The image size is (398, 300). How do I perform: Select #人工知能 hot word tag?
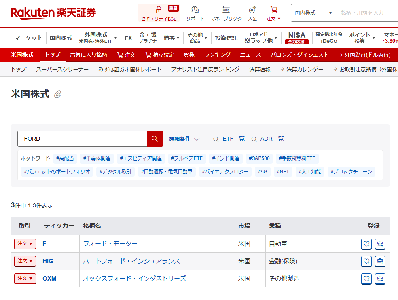coord(310,171)
